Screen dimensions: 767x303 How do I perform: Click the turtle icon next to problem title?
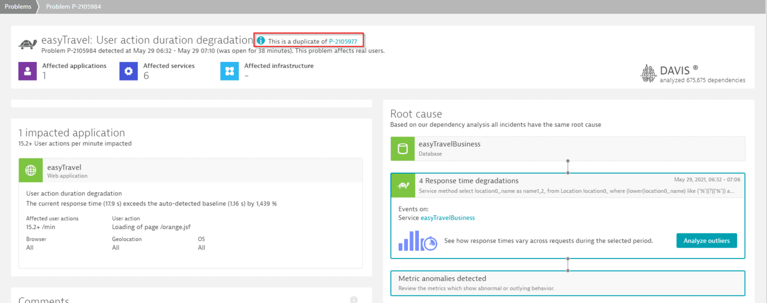pos(28,44)
